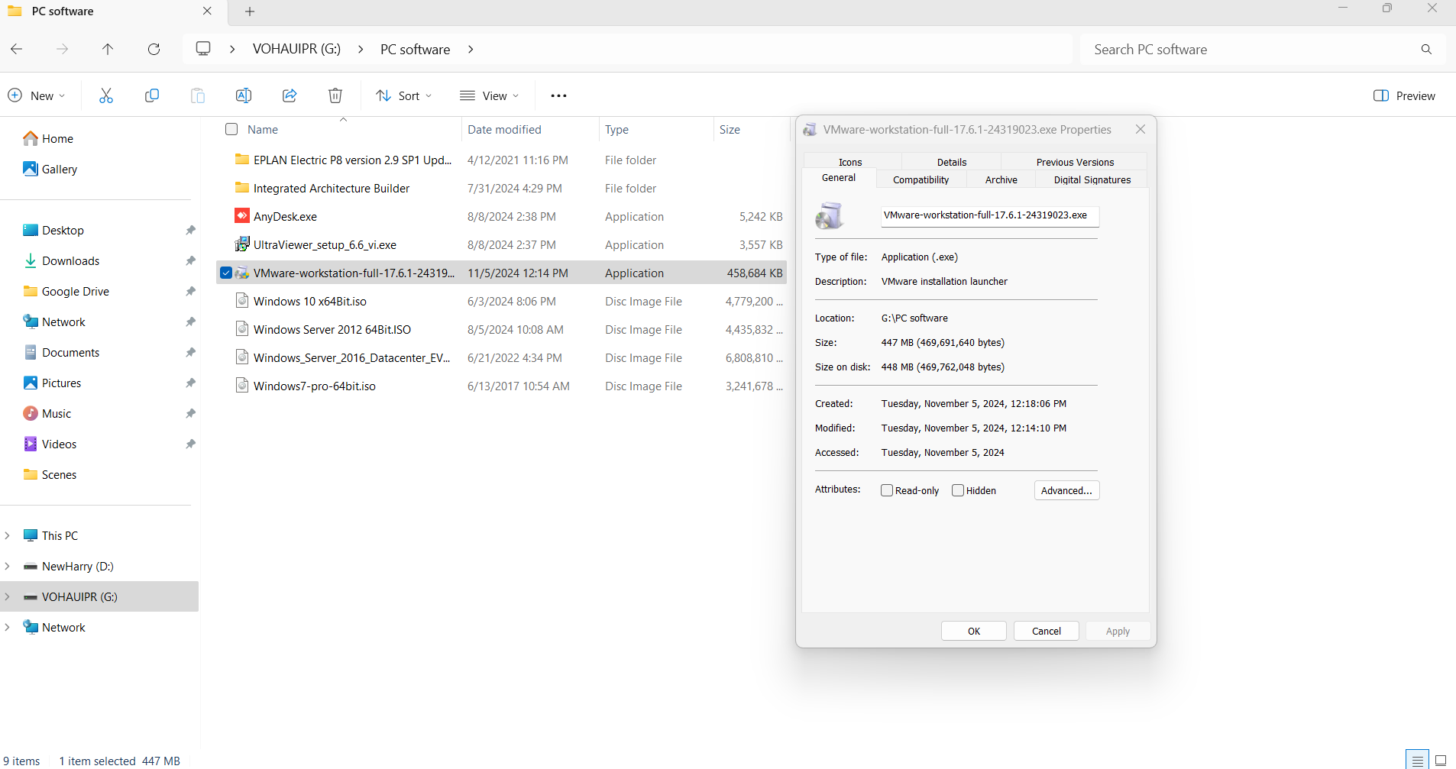Click the Search PC software field
The height and width of the screenshot is (769, 1456).
tap(1250, 49)
